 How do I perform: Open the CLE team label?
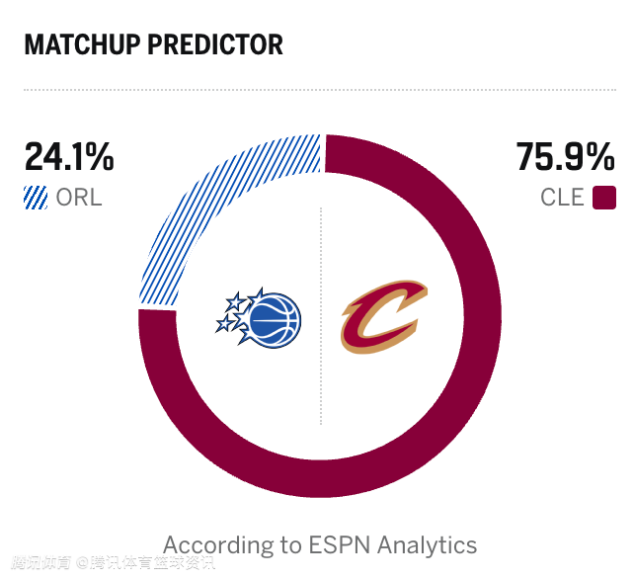tap(562, 198)
